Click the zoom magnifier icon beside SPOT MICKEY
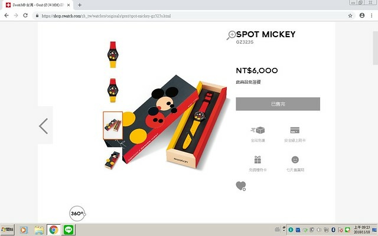The height and width of the screenshot is (236, 378). 231,35
